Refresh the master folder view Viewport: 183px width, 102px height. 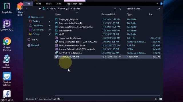point(120,9)
